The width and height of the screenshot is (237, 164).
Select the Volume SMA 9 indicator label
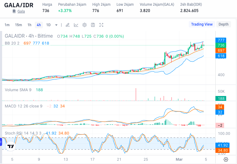(18, 90)
